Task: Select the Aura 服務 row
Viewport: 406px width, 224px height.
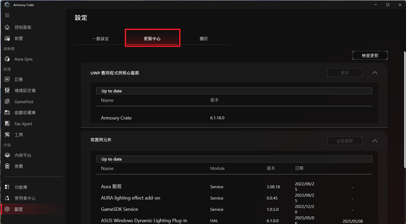Action: point(234,186)
